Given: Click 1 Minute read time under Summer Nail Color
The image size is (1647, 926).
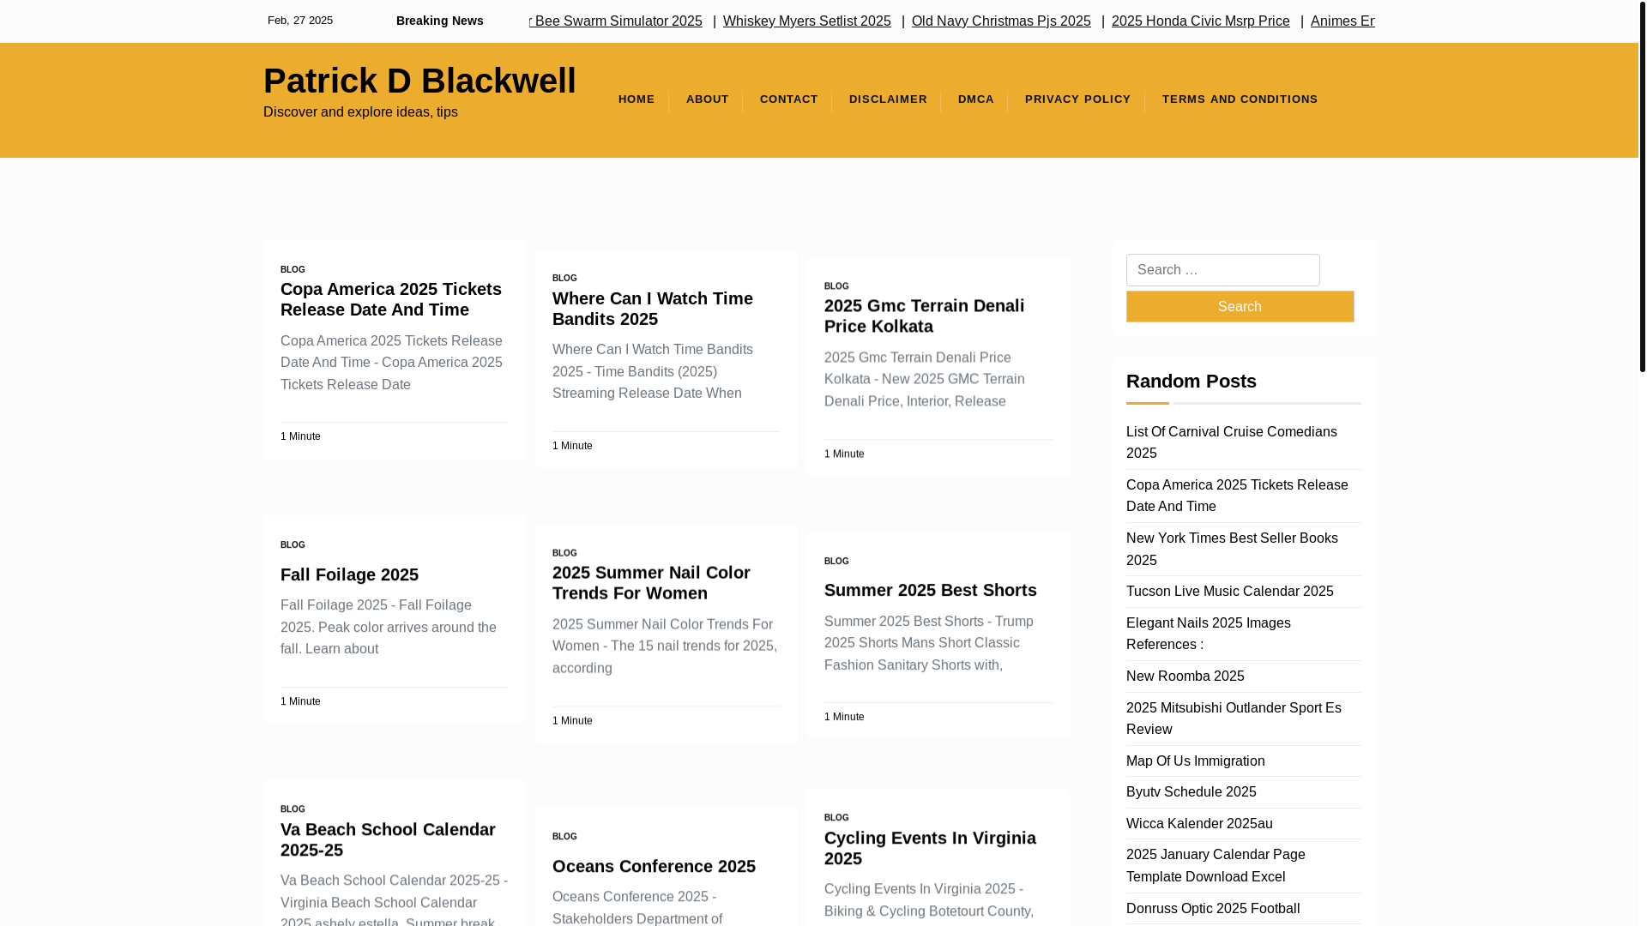Looking at the screenshot, I should (572, 722).
